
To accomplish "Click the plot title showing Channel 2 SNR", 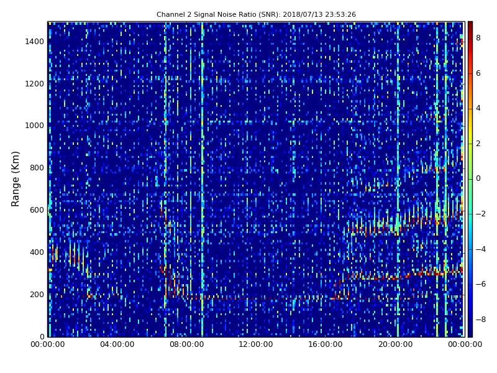I will (256, 14).
